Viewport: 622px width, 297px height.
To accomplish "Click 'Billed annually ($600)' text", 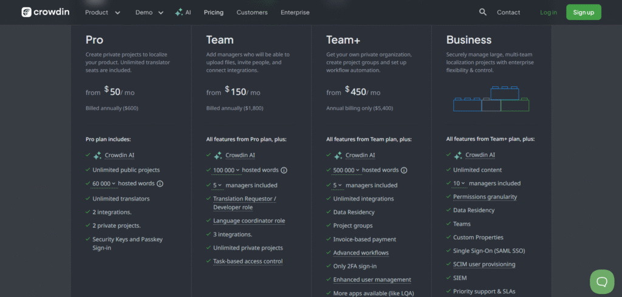I will pos(112,108).
